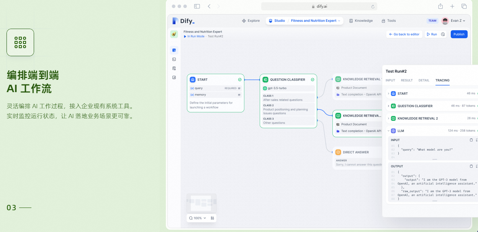478x232 pixels.
Task: Click the START node home icon on canvas
Action: pyautogui.click(x=193, y=79)
